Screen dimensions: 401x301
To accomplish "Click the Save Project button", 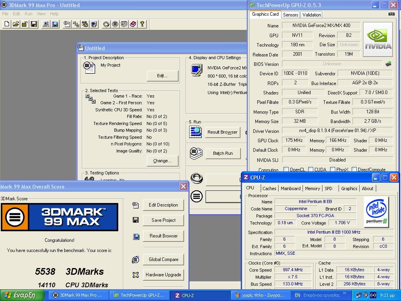I will click(163, 220).
